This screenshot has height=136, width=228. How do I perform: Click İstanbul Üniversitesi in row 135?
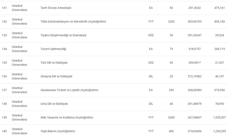(x=19, y=62)
